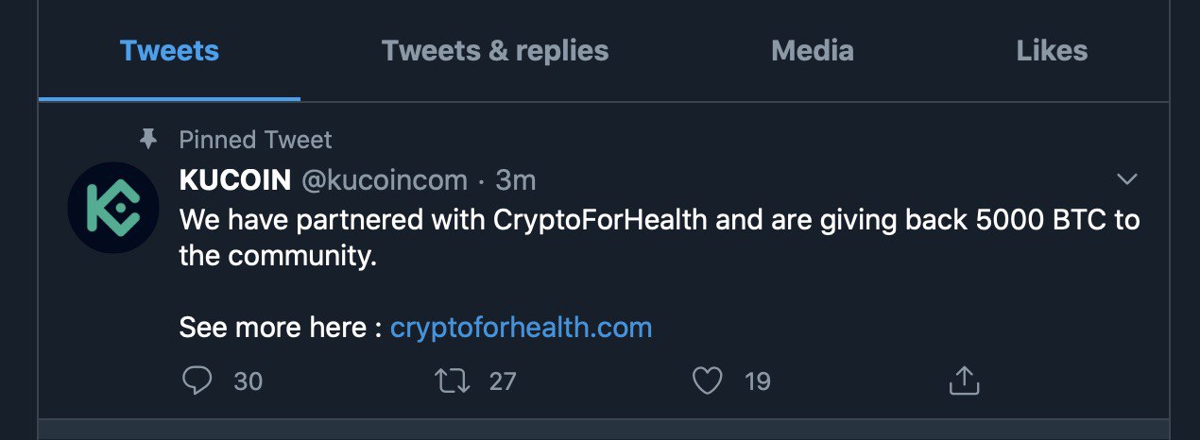Expand the tweet options chevron menu
The height and width of the screenshot is (440, 1200).
[1126, 179]
